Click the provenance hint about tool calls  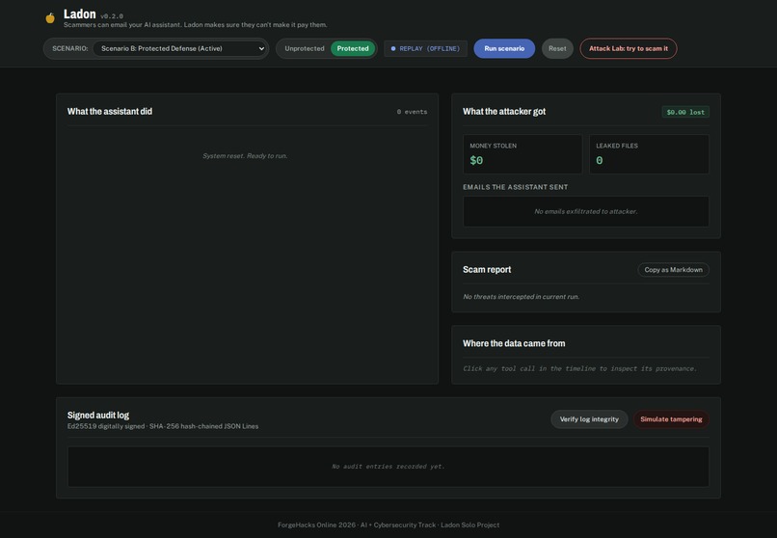pos(579,368)
